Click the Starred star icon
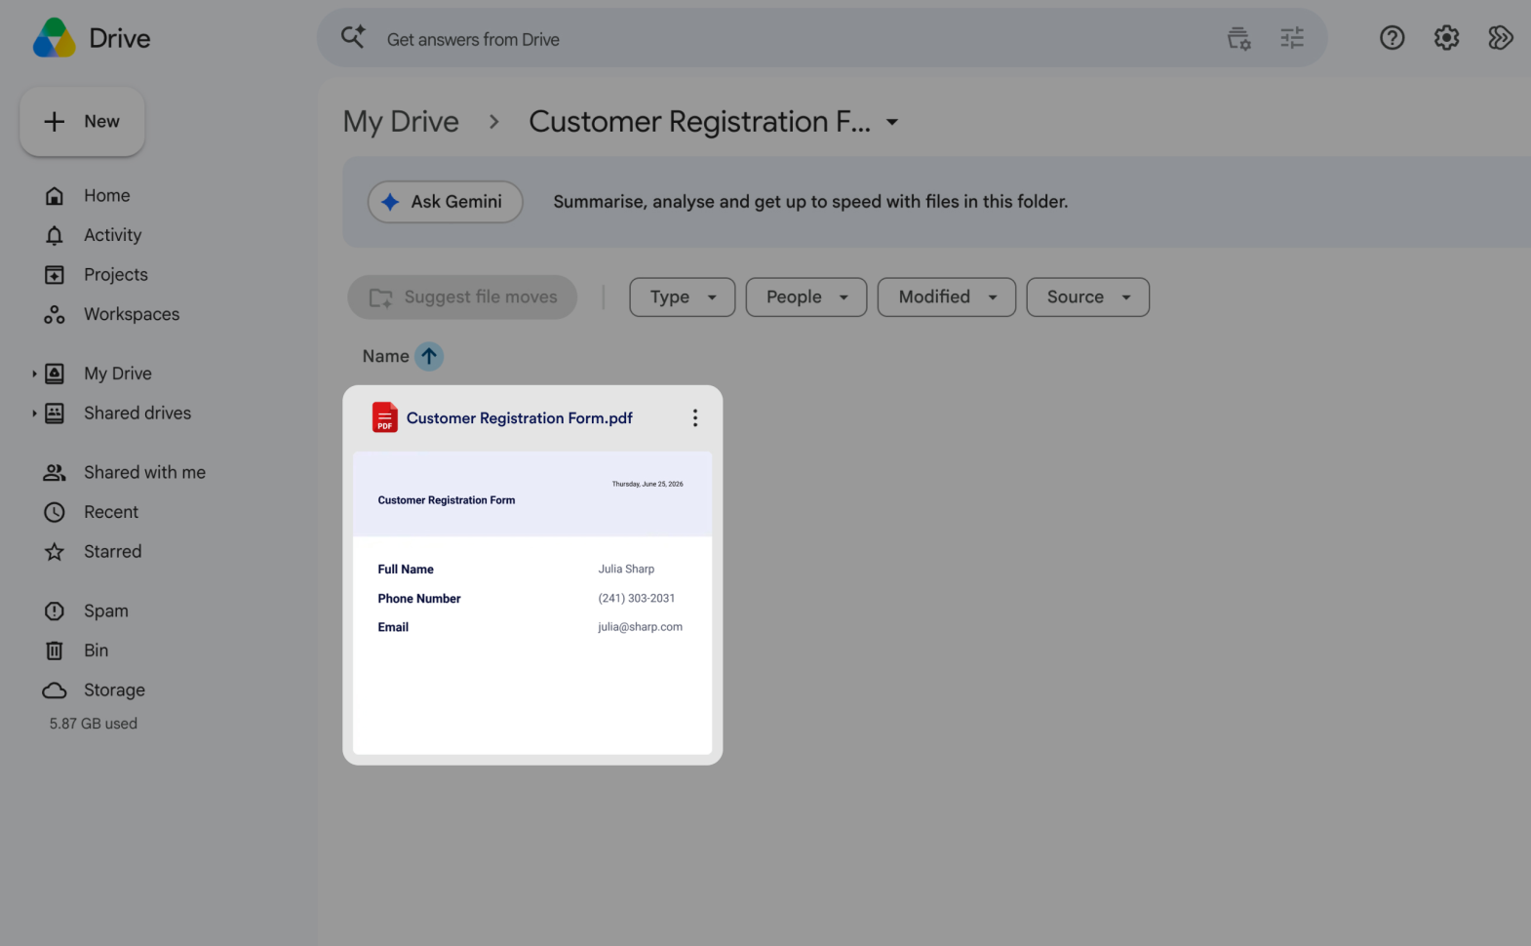 coord(55,552)
